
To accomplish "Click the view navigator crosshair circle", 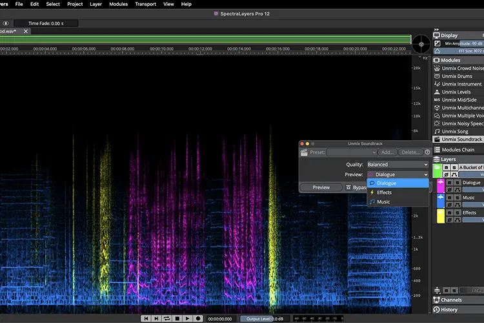I will (x=421, y=44).
